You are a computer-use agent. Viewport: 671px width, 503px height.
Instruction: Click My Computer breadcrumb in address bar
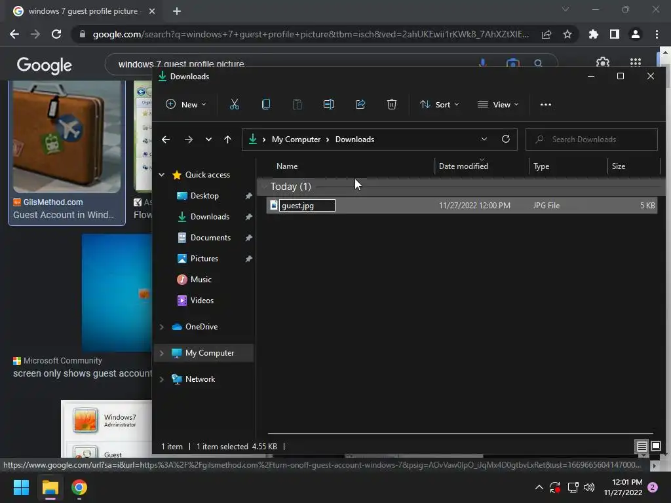(x=296, y=140)
